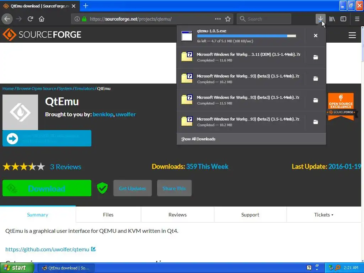Close the QtEmu download tab
This screenshot has width=364, height=273.
click(x=74, y=6)
